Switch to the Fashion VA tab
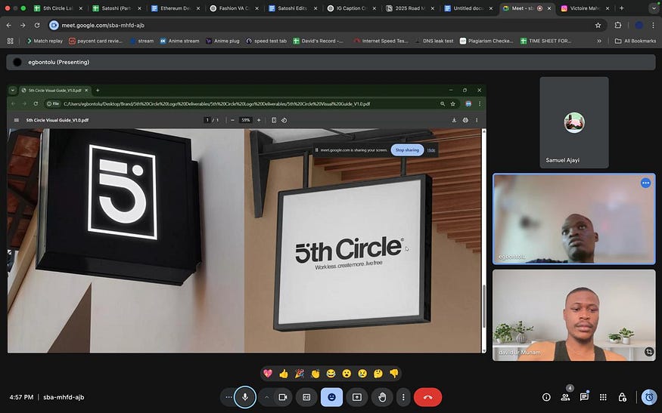Screen dimensions: 662x413 (x=235, y=8)
